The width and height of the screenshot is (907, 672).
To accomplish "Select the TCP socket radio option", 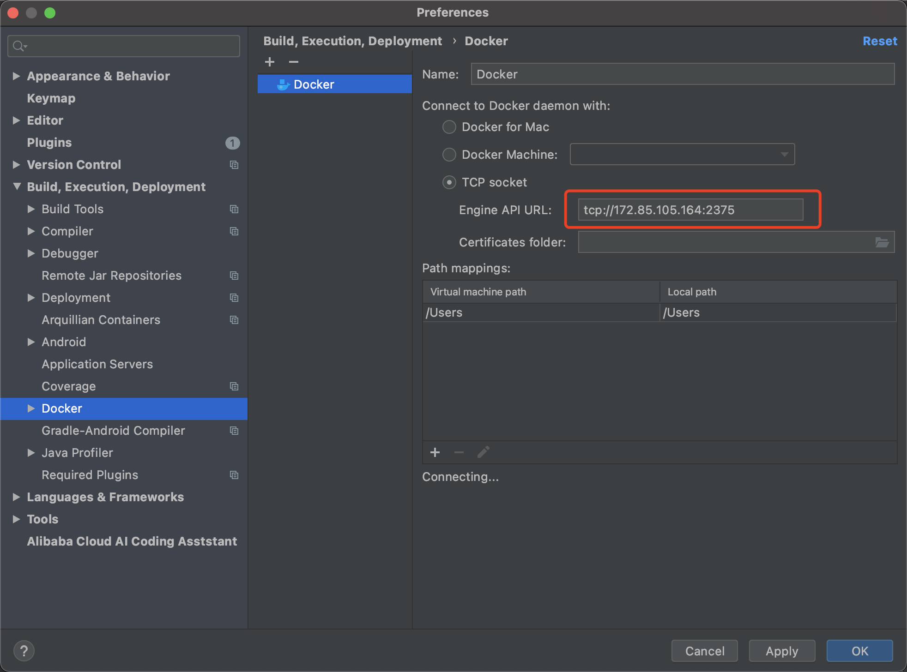I will (x=449, y=182).
